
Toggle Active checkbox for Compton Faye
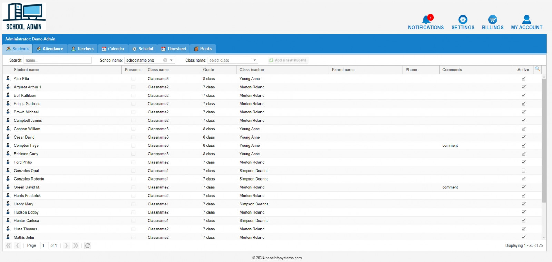click(523, 145)
